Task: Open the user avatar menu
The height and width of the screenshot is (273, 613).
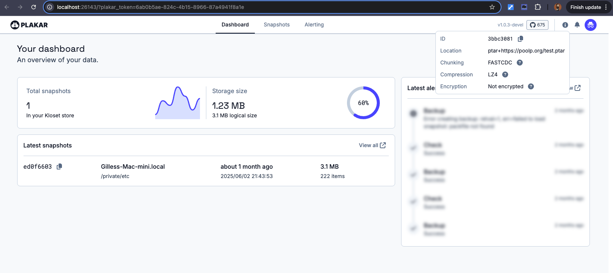Action: pyautogui.click(x=590, y=25)
